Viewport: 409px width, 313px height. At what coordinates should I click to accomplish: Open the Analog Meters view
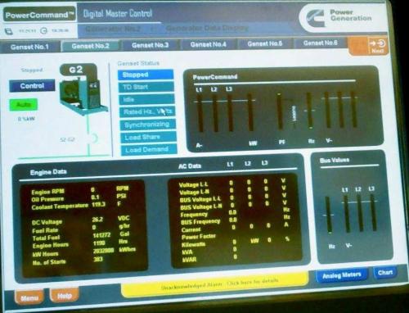point(342,275)
